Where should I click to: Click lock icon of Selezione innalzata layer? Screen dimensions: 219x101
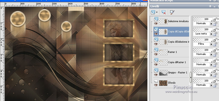215,24
